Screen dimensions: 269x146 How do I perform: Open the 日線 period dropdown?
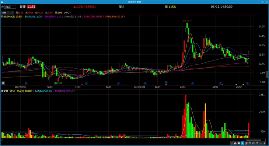[7, 12]
